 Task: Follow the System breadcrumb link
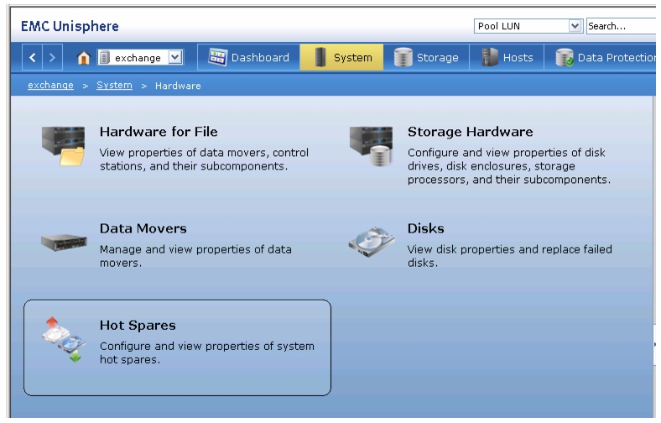pos(114,86)
